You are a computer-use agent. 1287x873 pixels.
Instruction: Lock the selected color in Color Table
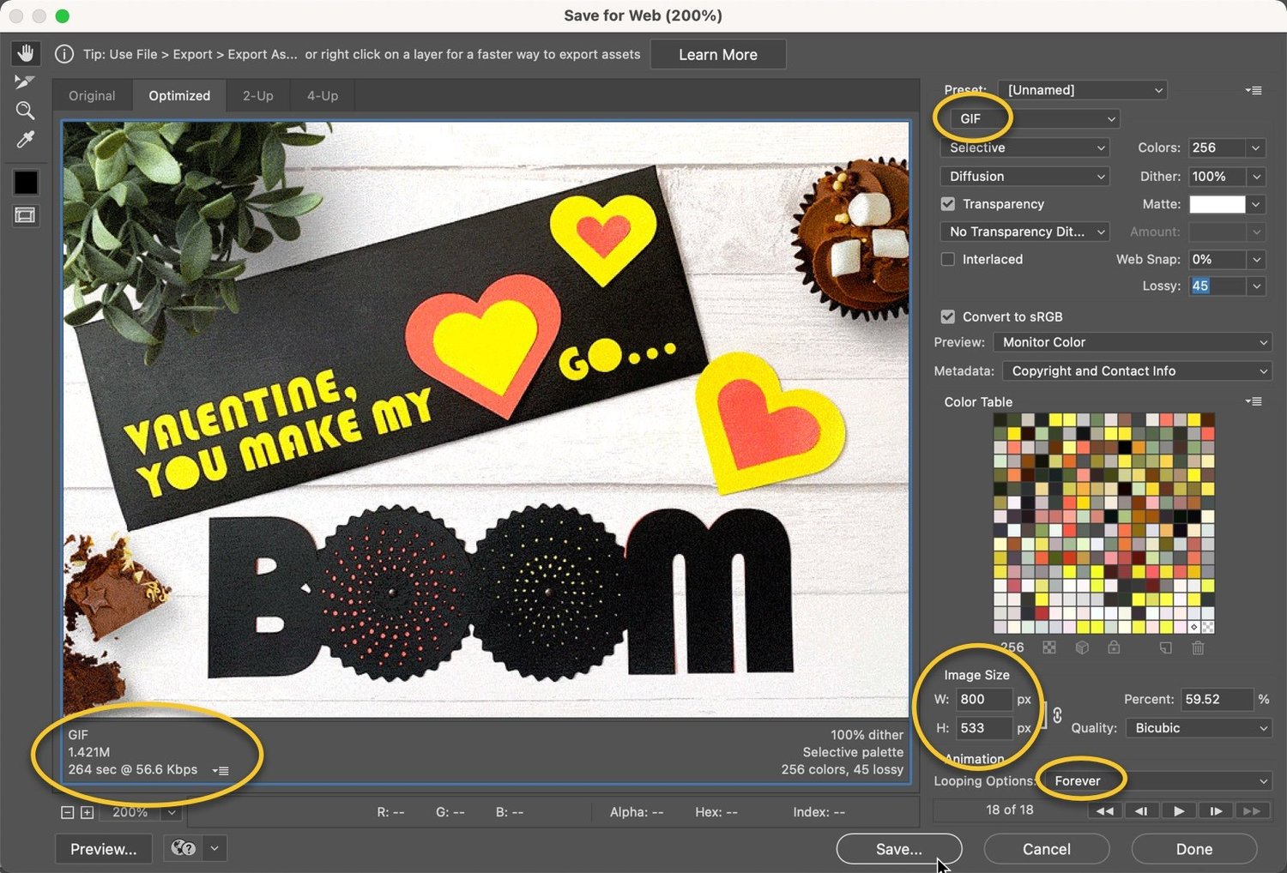point(1115,649)
